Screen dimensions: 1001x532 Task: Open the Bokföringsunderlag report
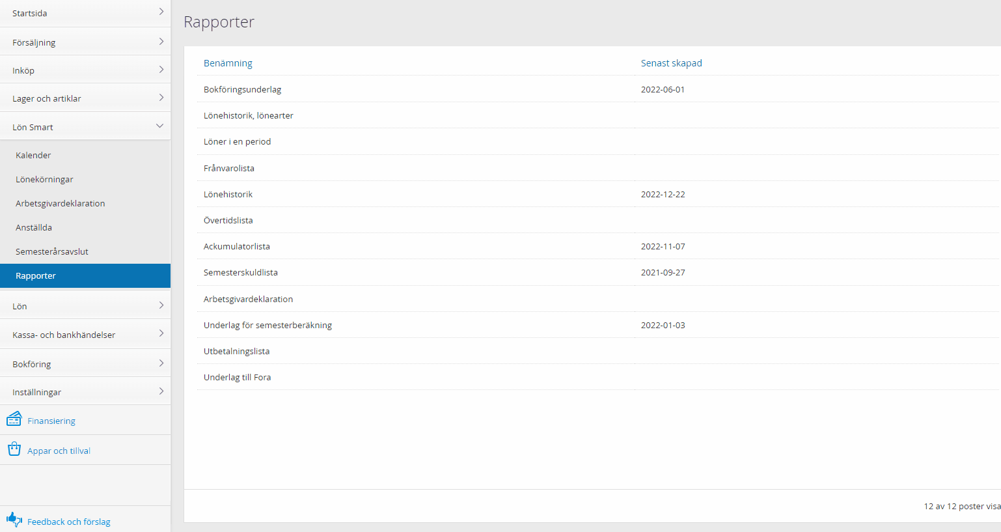point(242,89)
